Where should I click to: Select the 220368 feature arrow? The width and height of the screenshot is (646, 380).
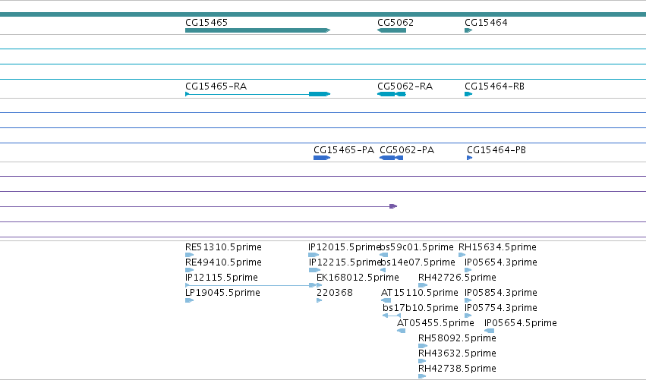coord(320,300)
